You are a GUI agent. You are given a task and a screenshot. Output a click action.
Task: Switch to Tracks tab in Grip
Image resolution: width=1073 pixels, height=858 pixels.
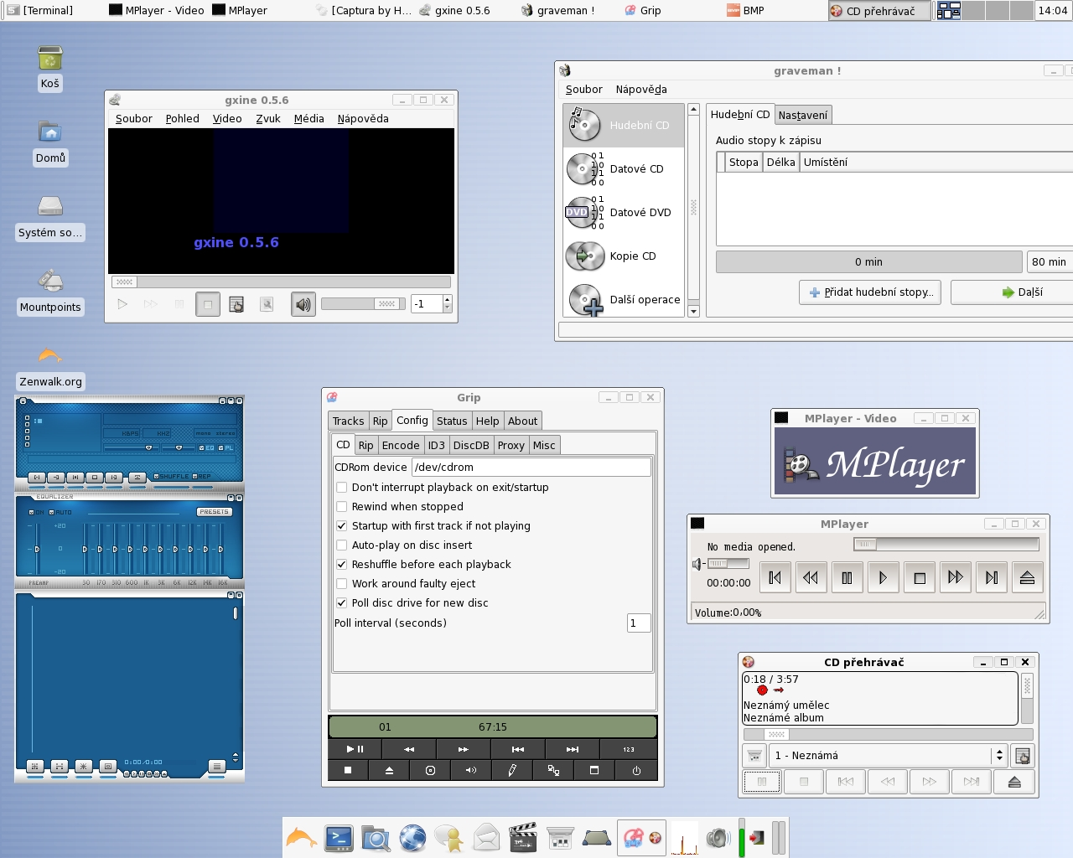coord(348,421)
